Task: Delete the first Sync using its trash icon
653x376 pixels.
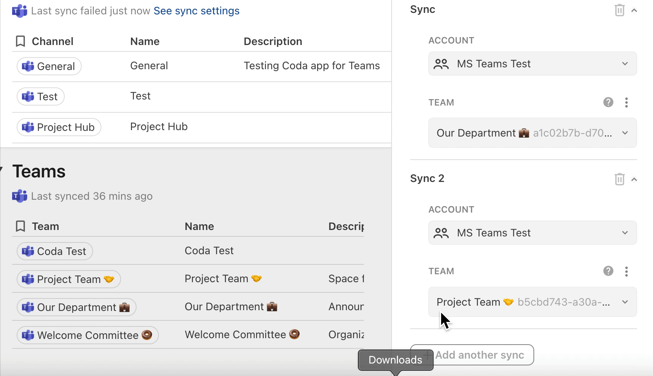Action: pos(619,10)
